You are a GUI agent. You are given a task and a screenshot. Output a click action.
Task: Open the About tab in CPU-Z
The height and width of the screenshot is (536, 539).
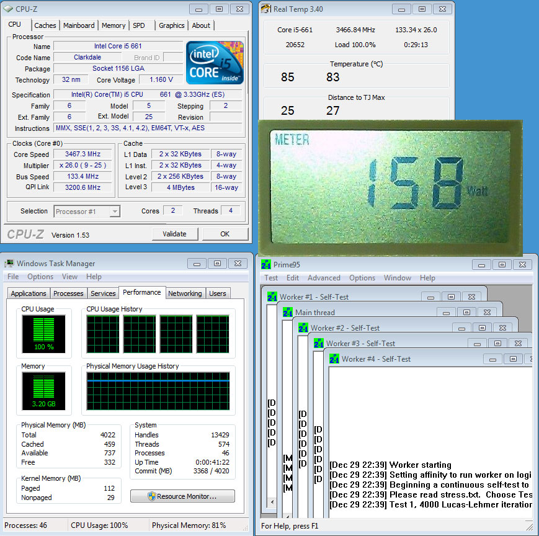[201, 25]
